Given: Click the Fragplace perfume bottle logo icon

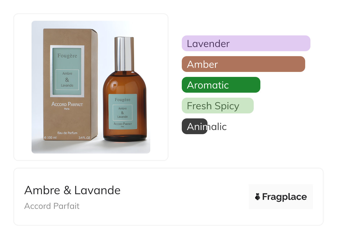Looking at the screenshot, I should point(258,197).
